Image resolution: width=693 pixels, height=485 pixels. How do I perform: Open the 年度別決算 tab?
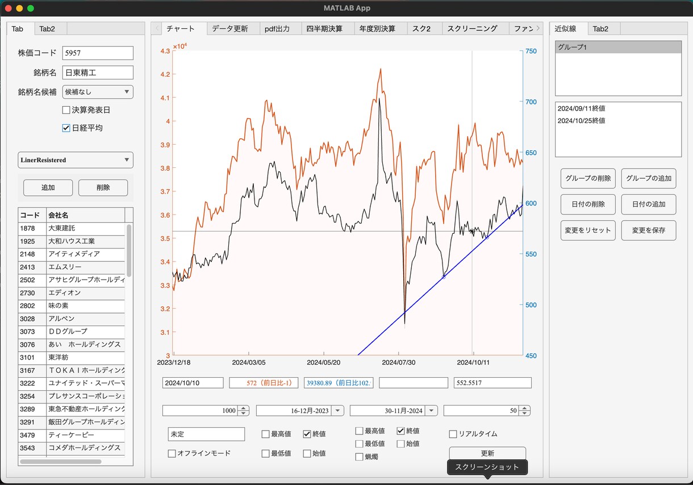(381, 29)
